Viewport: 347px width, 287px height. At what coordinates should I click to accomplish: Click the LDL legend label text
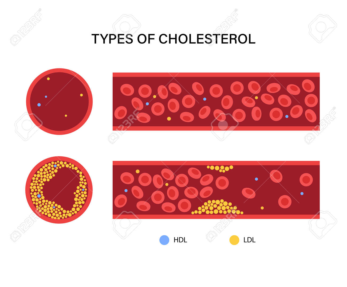(250, 240)
